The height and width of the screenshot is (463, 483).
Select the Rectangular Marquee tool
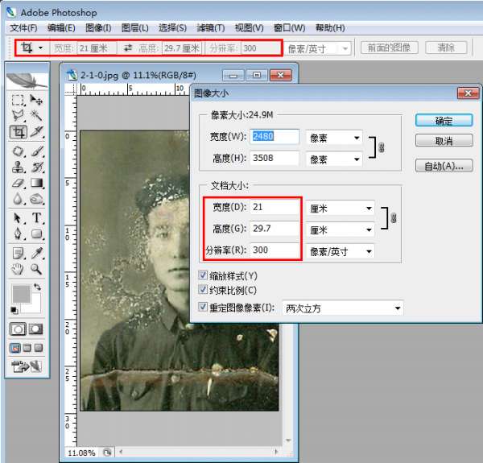pos(18,100)
